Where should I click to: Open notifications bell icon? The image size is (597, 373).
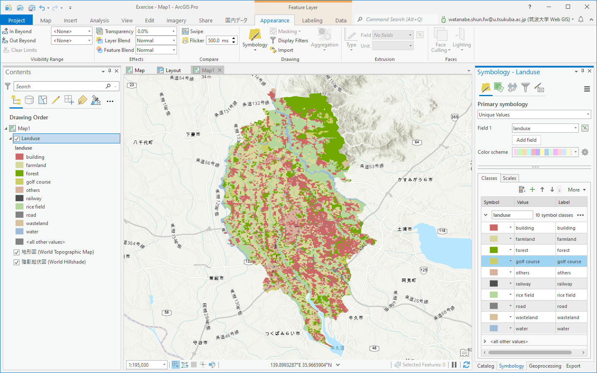581,19
